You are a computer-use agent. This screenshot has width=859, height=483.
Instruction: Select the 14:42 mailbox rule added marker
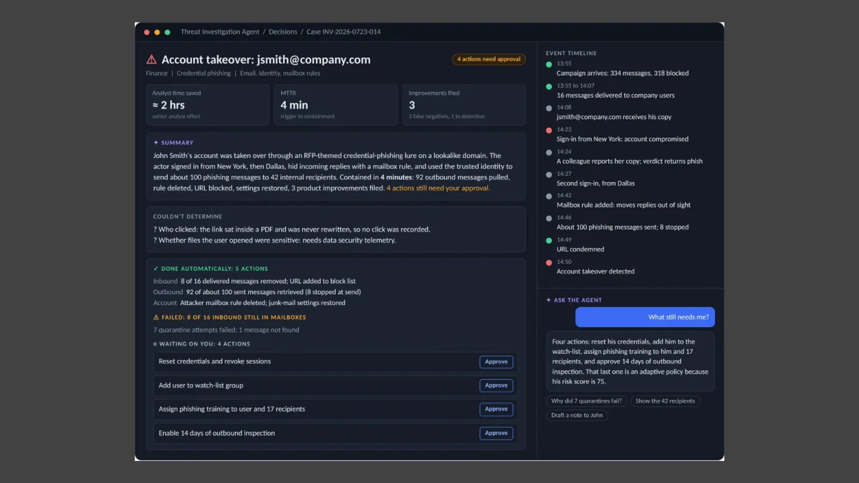point(549,196)
